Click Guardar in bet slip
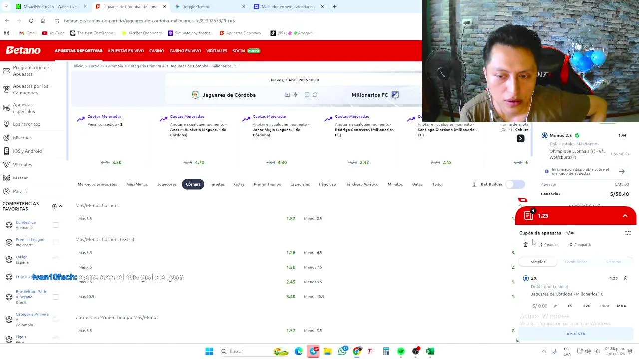 pyautogui.click(x=548, y=245)
